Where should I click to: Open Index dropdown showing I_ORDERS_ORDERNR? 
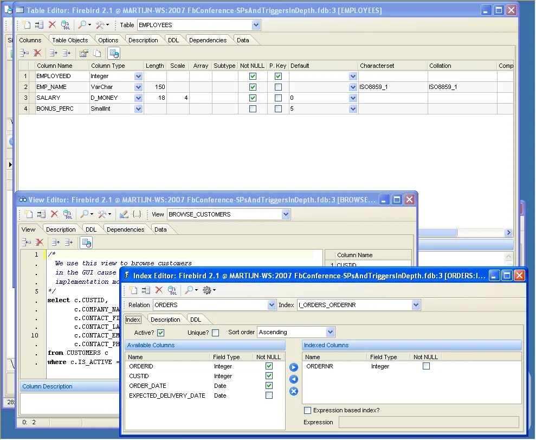(x=416, y=305)
